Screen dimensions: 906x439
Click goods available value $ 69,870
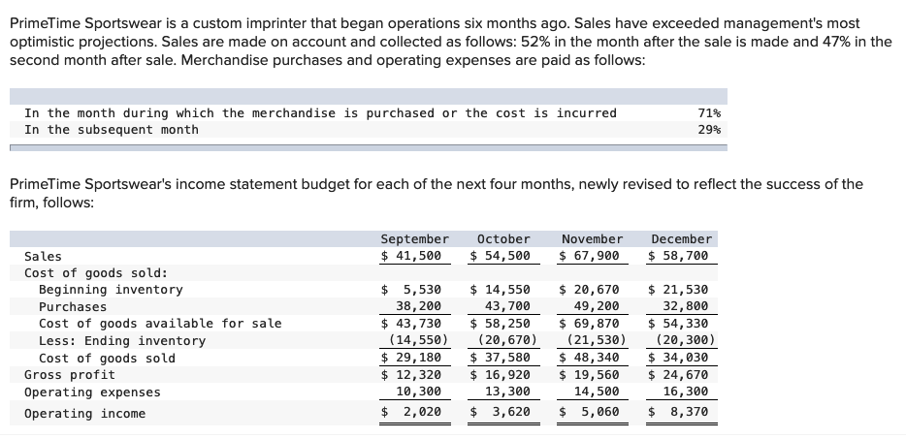pos(589,324)
